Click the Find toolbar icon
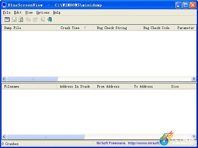 [x=43, y=20]
